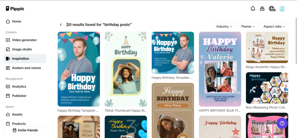This screenshot has height=138, width=297.
Task: Click the credits stack icon in header
Action: click(x=262, y=9)
